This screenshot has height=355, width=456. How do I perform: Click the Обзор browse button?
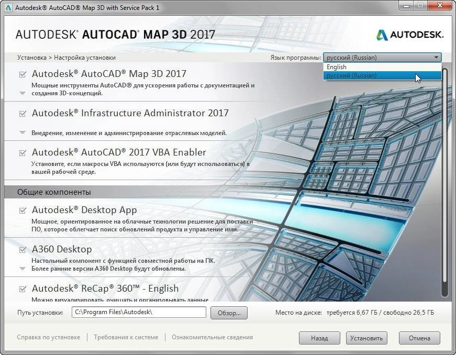[229, 313]
